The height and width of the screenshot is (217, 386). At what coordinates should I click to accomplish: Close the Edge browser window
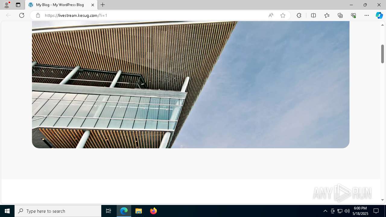point(379,5)
